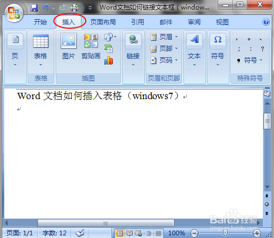Click the Omega 符号 icon
The image size is (274, 238).
[218, 40]
